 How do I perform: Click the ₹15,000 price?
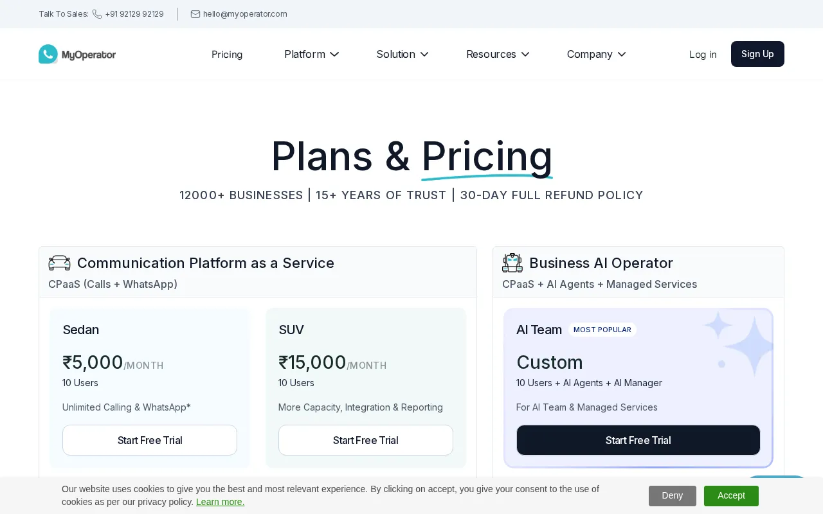coord(312,362)
